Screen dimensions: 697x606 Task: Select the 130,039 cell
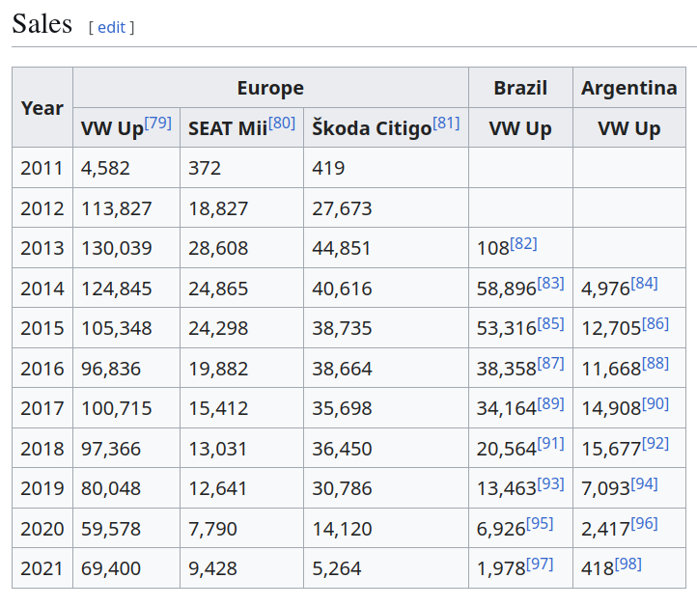point(126,247)
